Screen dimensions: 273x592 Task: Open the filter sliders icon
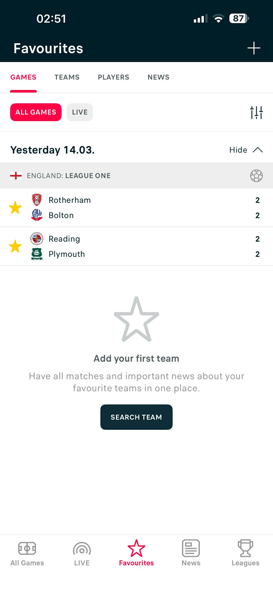point(256,112)
